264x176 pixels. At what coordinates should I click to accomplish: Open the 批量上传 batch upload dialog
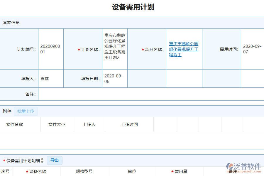(x=26, y=111)
